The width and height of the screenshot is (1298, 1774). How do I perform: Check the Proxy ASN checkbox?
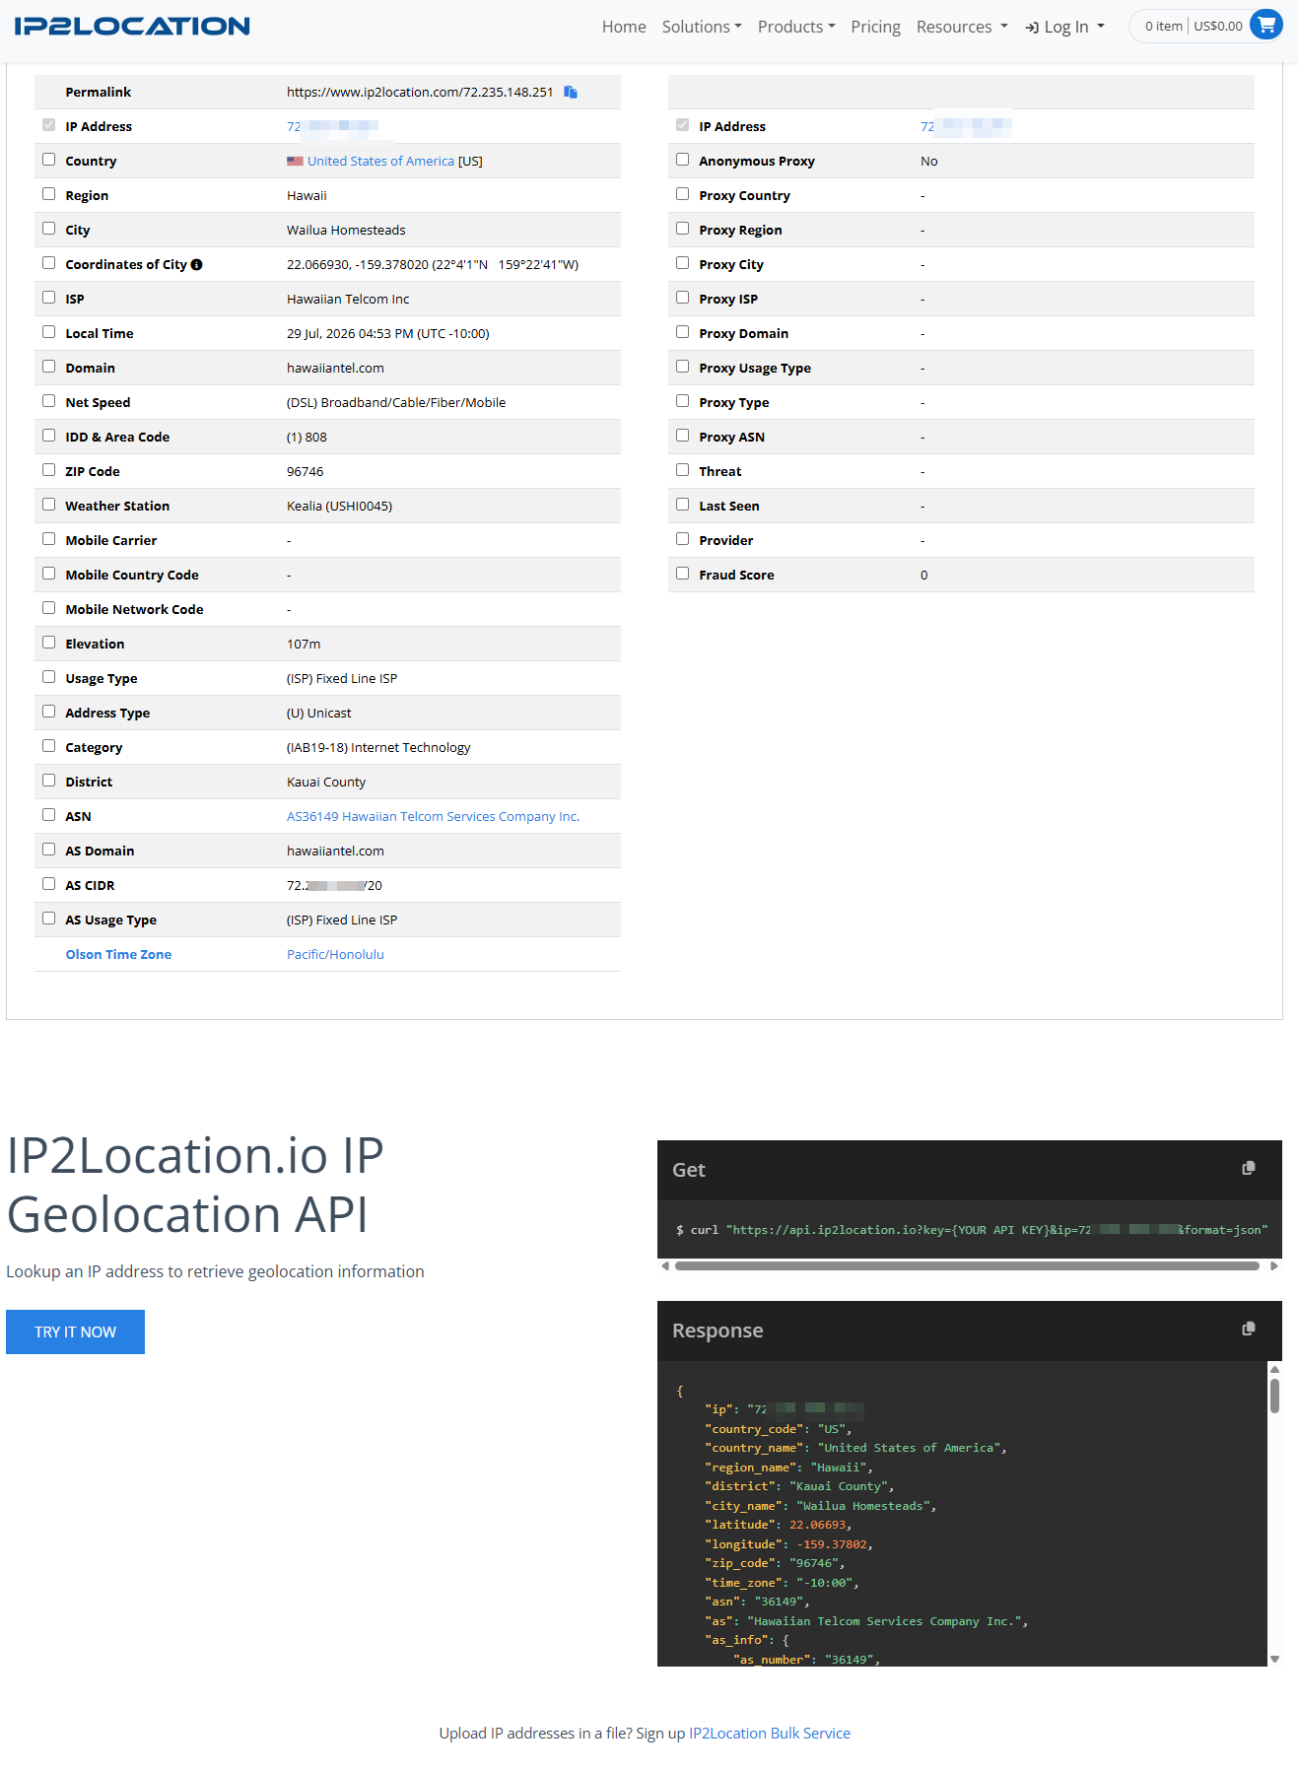682,436
